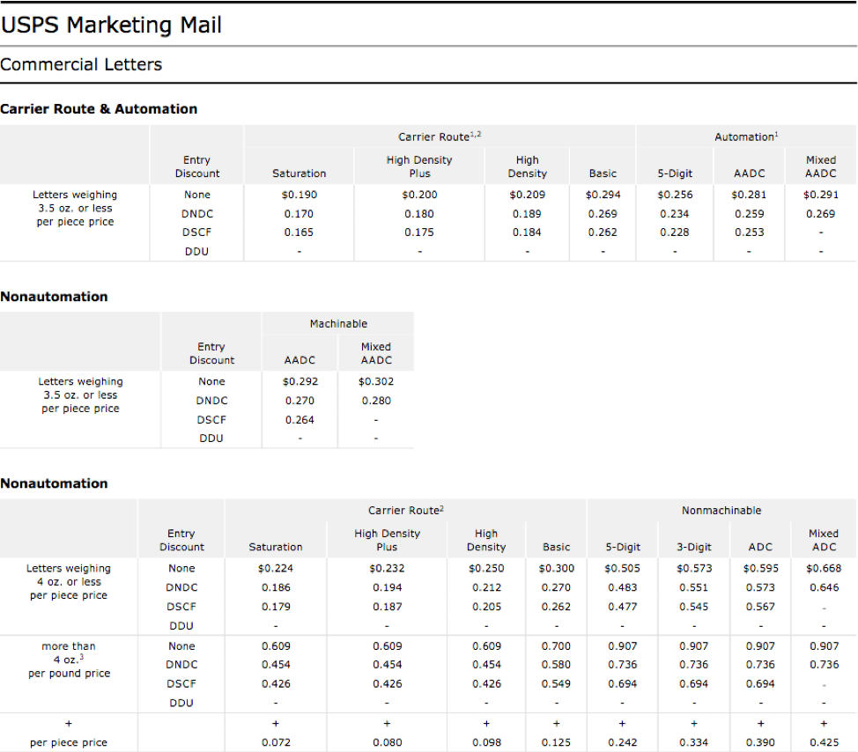
Task: Click the $0.302 Machinable Mixed AADC price
Action: [x=376, y=382]
